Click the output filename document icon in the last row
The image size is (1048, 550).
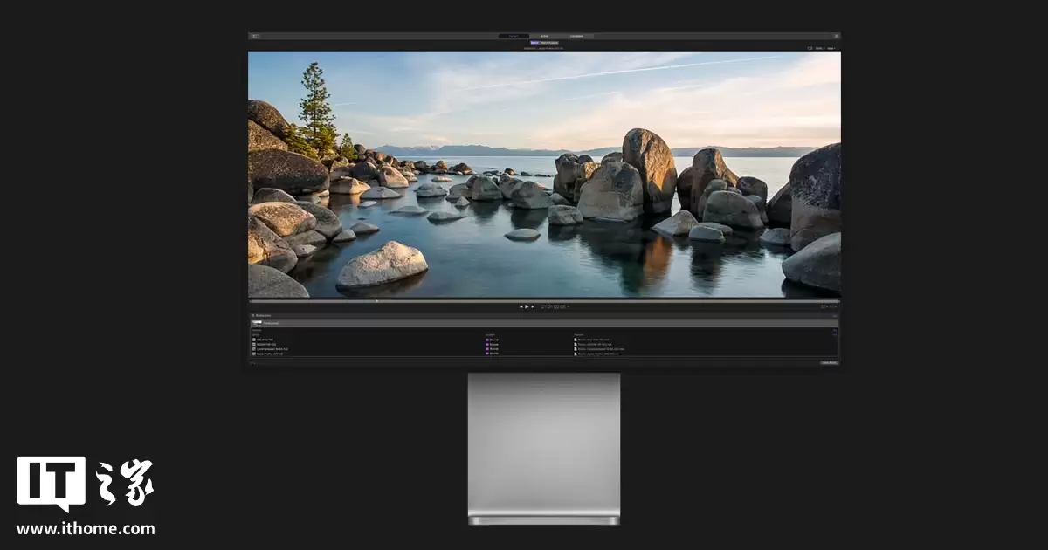[x=576, y=354]
